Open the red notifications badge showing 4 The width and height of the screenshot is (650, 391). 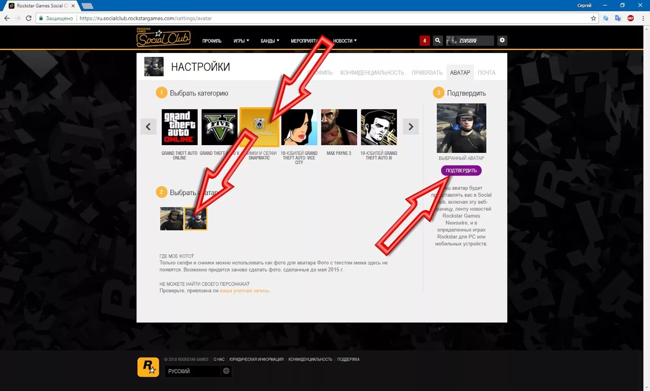point(425,41)
